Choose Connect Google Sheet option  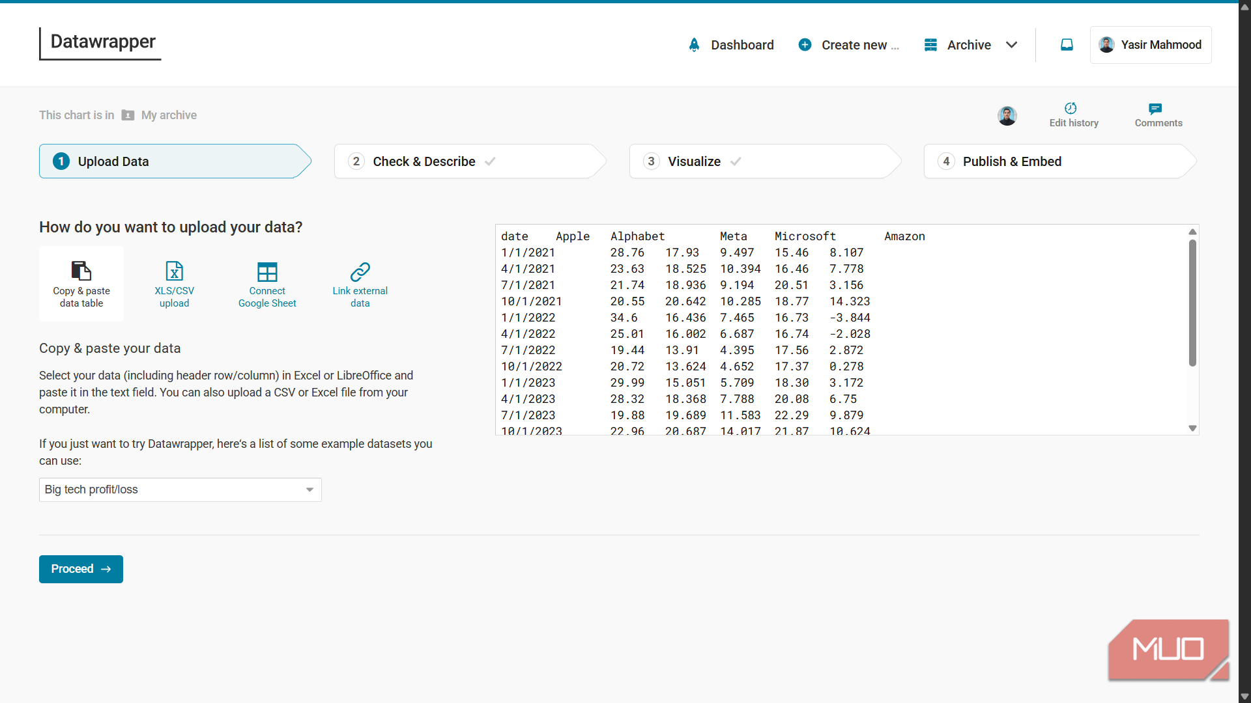coord(267,284)
